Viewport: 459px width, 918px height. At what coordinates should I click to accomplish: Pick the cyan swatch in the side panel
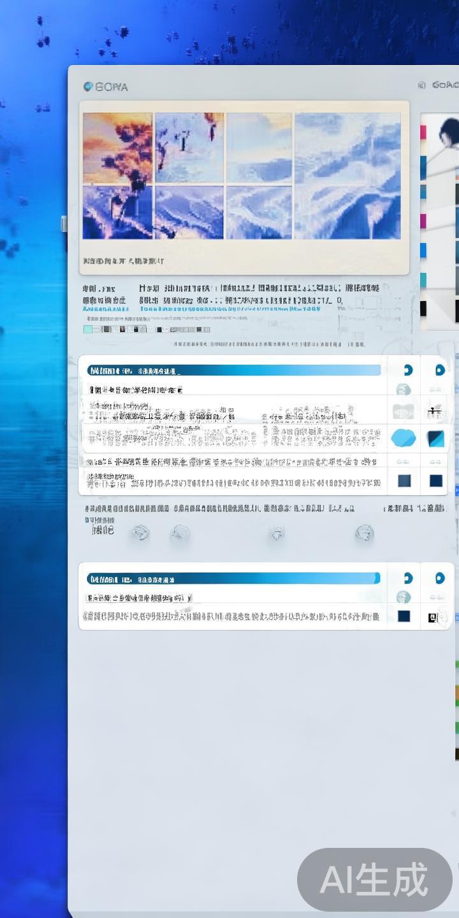click(x=423, y=280)
